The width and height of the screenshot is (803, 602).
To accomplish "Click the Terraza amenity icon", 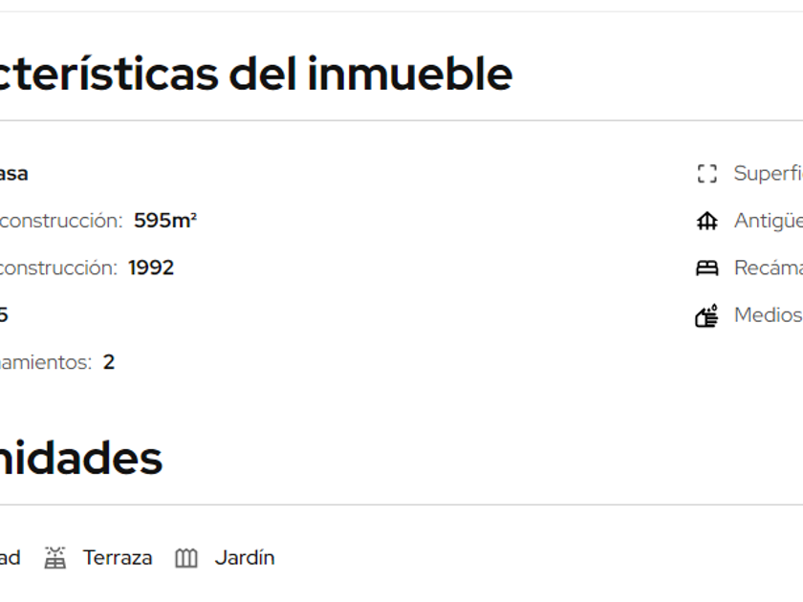I will point(55,558).
